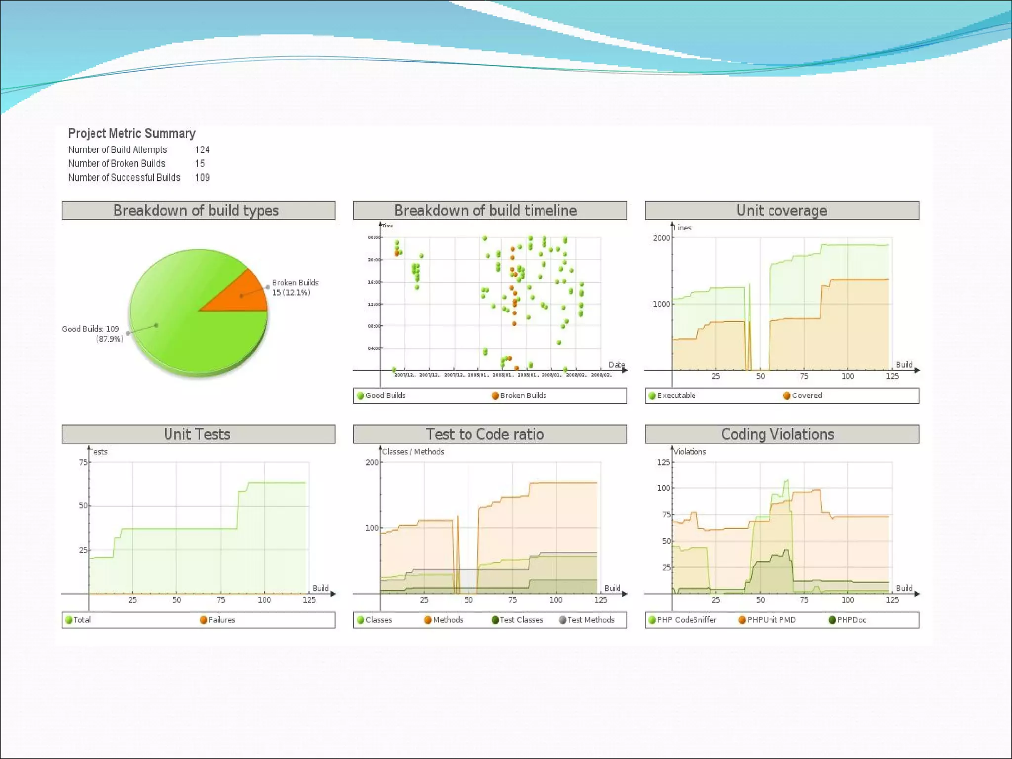Screen dimensions: 1012x759
Task: Select the Breakdown of build types header
Action: pos(198,211)
